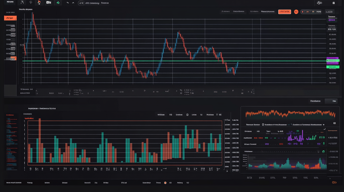Select the line wave icon in top toolbar
This screenshot has height=192, width=344.
67,3
